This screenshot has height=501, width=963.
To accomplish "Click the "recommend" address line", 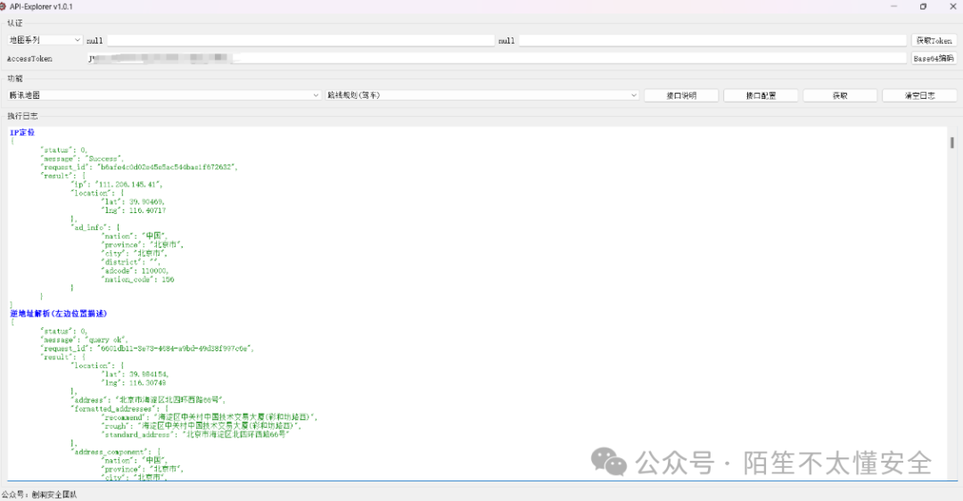I will click(210, 417).
